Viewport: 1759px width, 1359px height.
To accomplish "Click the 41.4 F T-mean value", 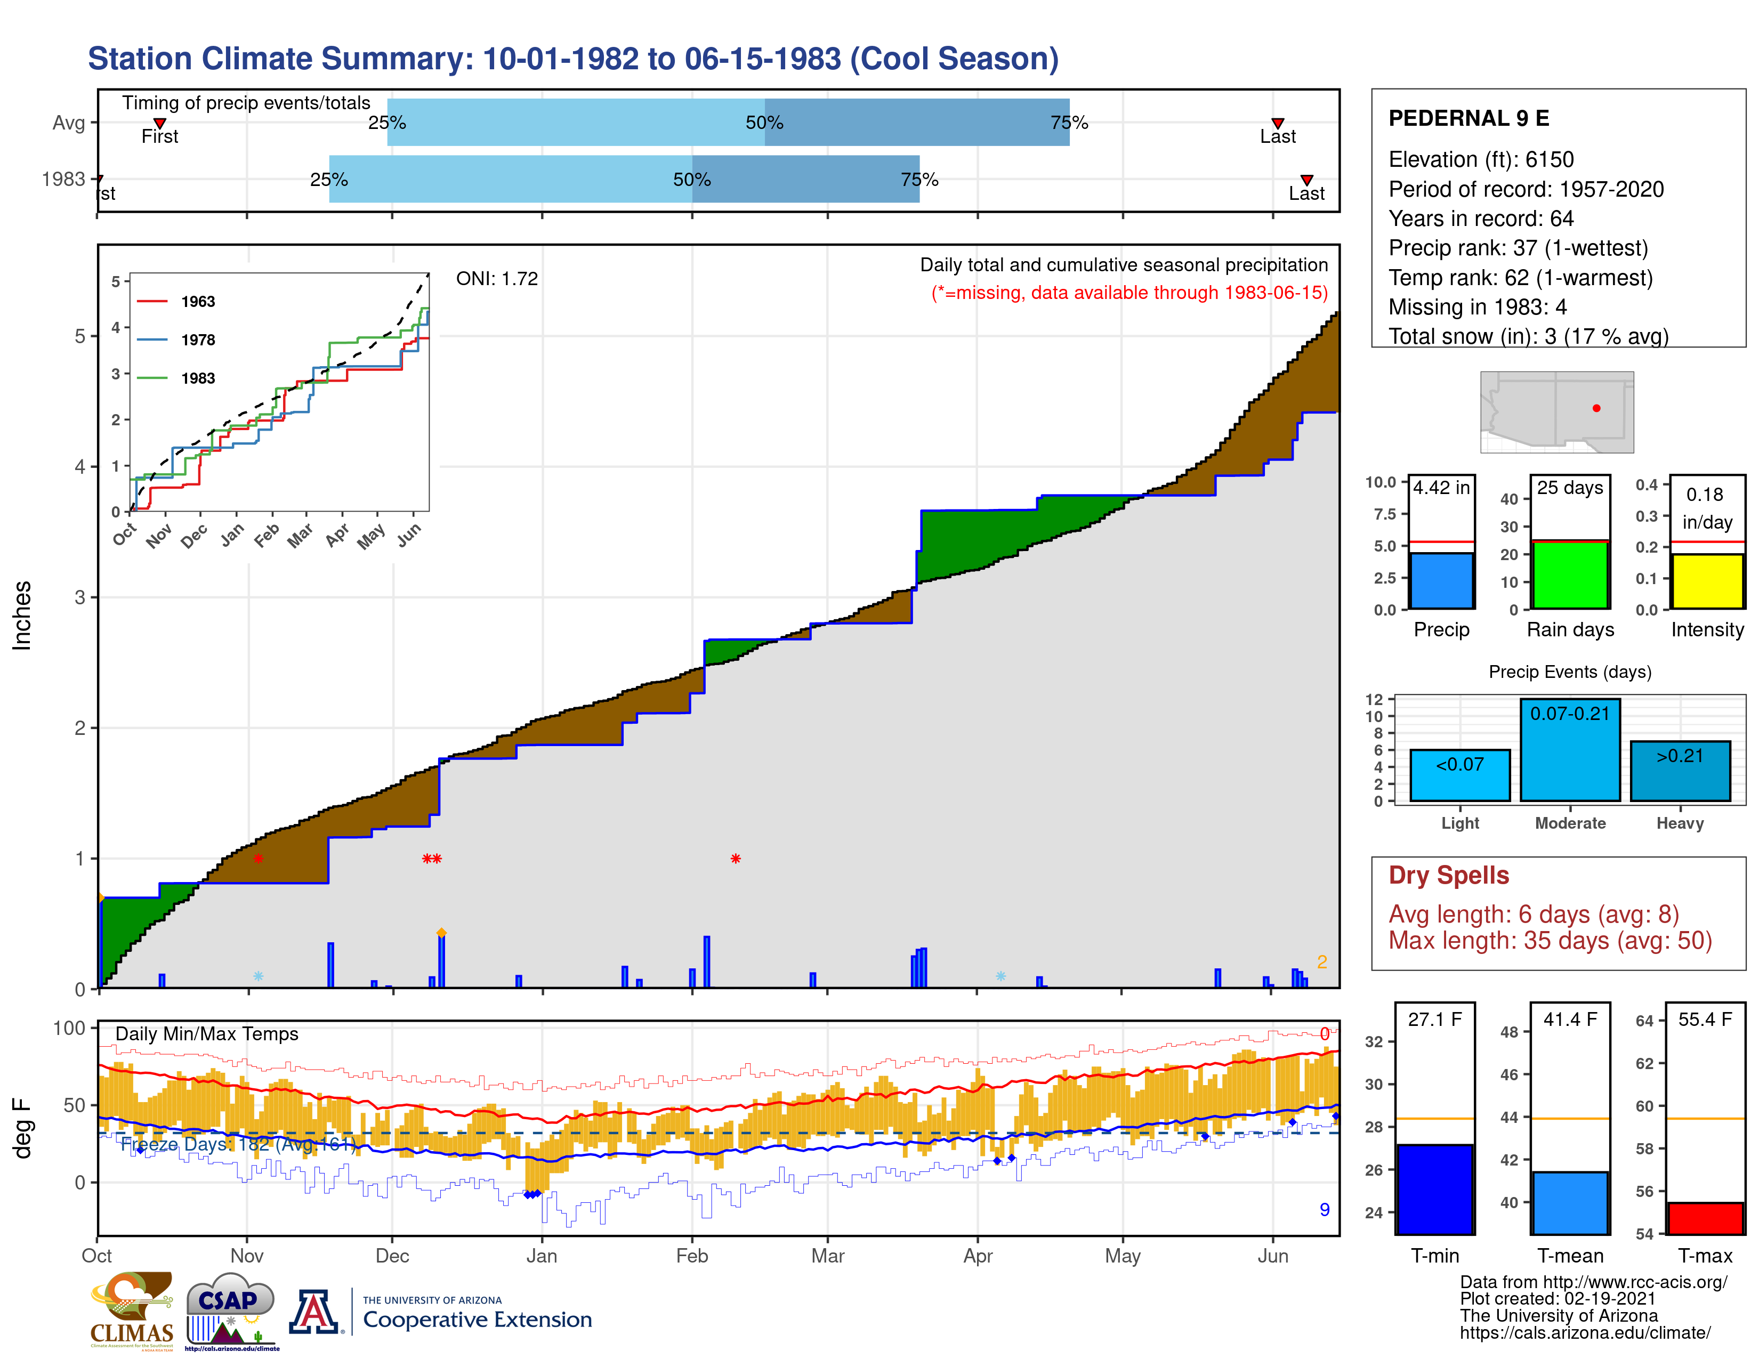I will (1570, 1019).
